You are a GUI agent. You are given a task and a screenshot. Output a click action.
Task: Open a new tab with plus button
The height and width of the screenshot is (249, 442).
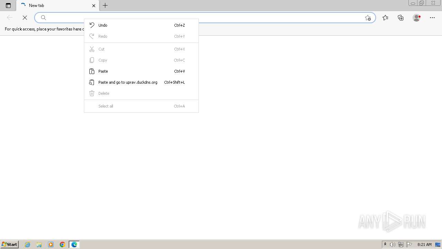point(105,6)
